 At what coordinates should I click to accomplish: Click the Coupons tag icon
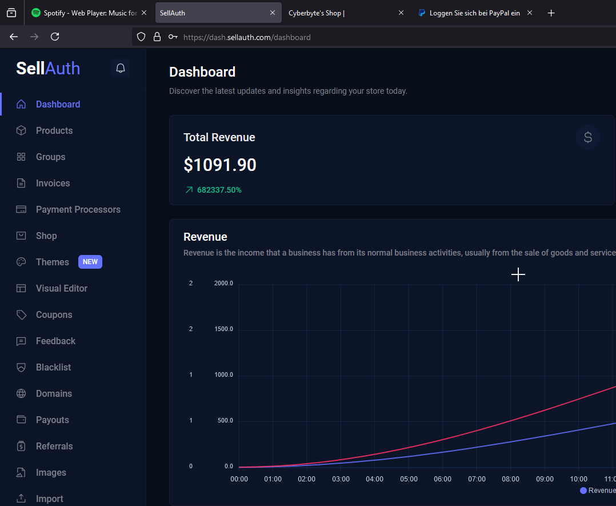(21, 314)
